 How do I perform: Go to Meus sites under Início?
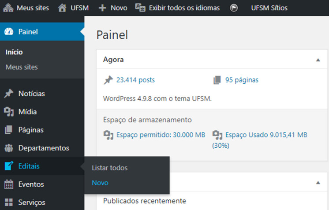coord(22,67)
